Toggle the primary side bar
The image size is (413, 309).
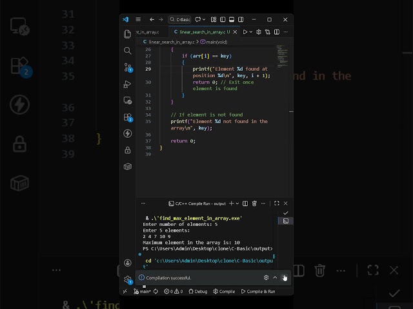pyautogui.click(x=223, y=19)
